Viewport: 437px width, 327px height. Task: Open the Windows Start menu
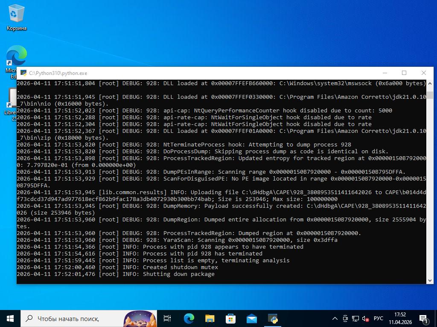click(x=10, y=318)
